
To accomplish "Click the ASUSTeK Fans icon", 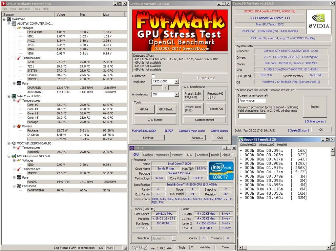I will click(19, 84).
